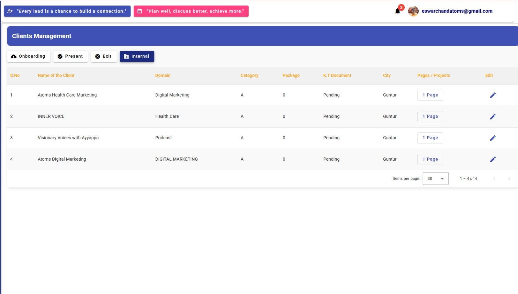Screen dimensions: 518x294
Task: Click the S.No column header
Action: 15,75
